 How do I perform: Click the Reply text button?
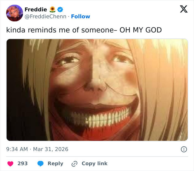pyautogui.click(x=55, y=164)
